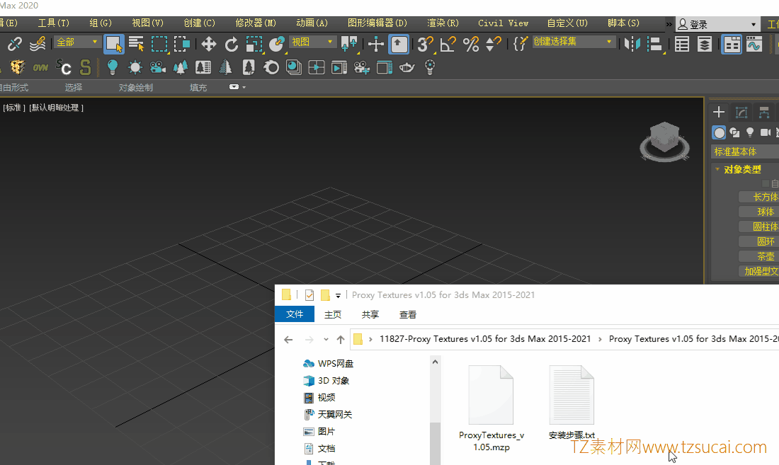The width and height of the screenshot is (779, 465).
Task: Toggle keyboard shortcut override button
Action: 399,44
